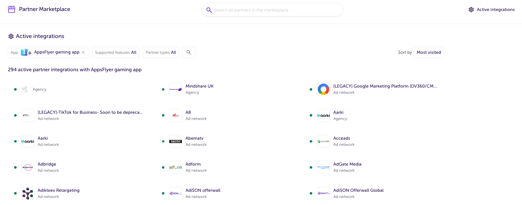Click the AdGate Media logo
522x205 pixels.
click(x=324, y=167)
